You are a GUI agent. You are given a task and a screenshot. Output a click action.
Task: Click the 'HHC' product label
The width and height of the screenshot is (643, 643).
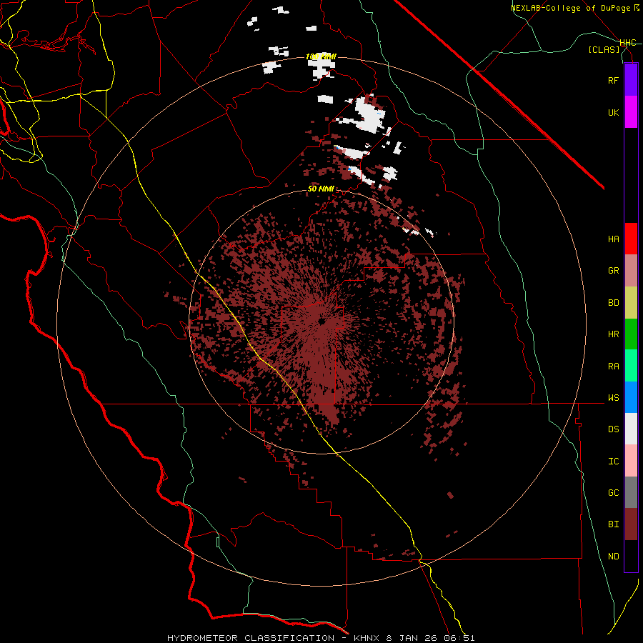[628, 43]
